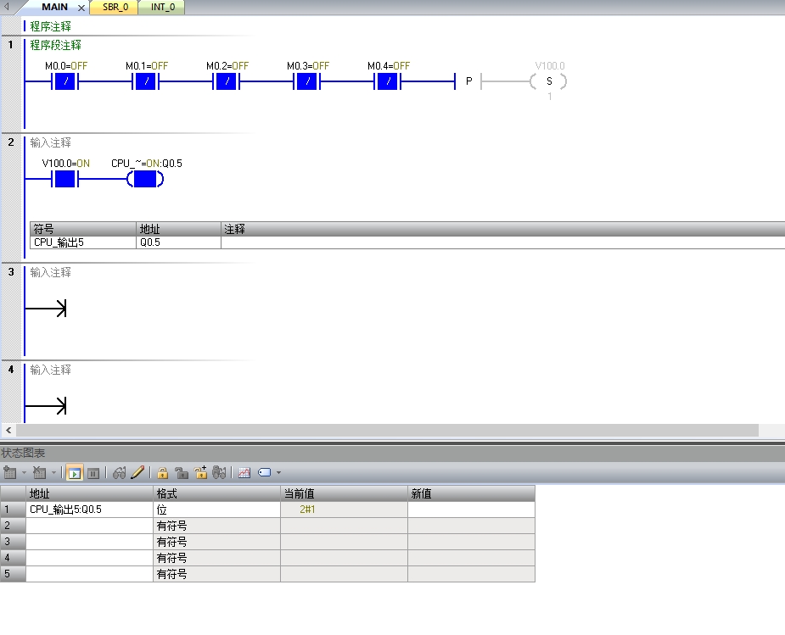Switch to the SBR_0 tab
The width and height of the screenshot is (785, 635).
[x=115, y=7]
